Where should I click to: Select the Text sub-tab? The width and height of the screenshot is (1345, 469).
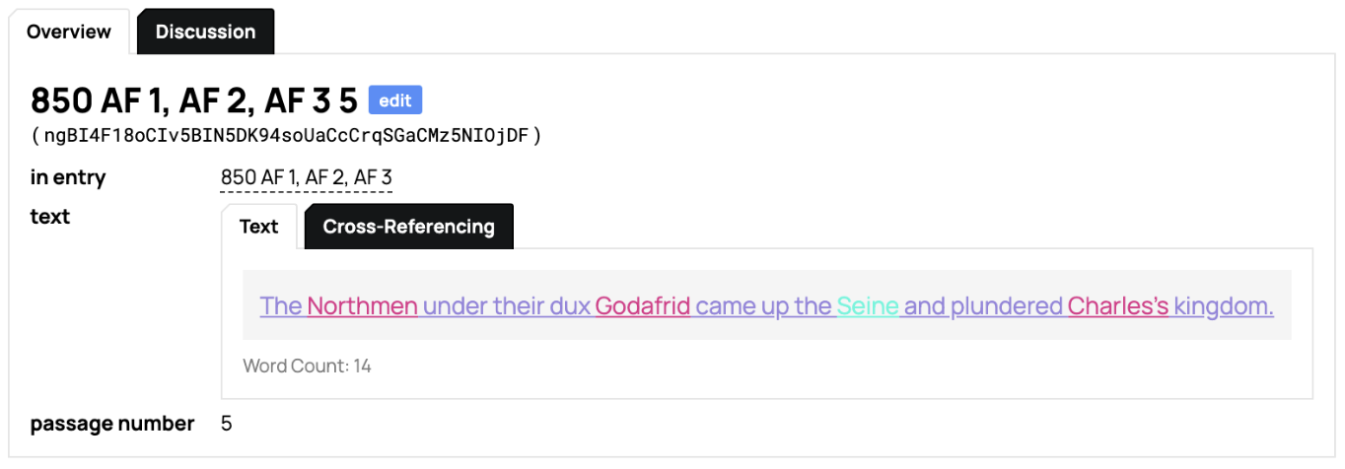(258, 227)
